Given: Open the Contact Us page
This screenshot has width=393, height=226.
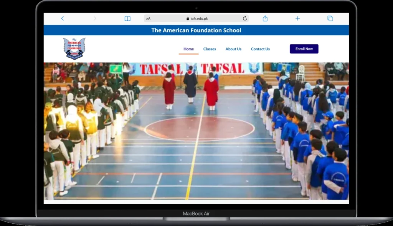Looking at the screenshot, I should (x=260, y=49).
